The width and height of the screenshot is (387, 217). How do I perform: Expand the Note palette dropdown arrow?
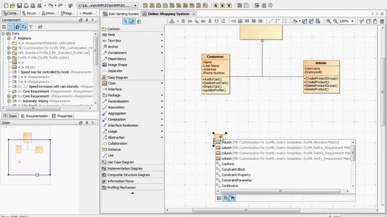(162, 35)
